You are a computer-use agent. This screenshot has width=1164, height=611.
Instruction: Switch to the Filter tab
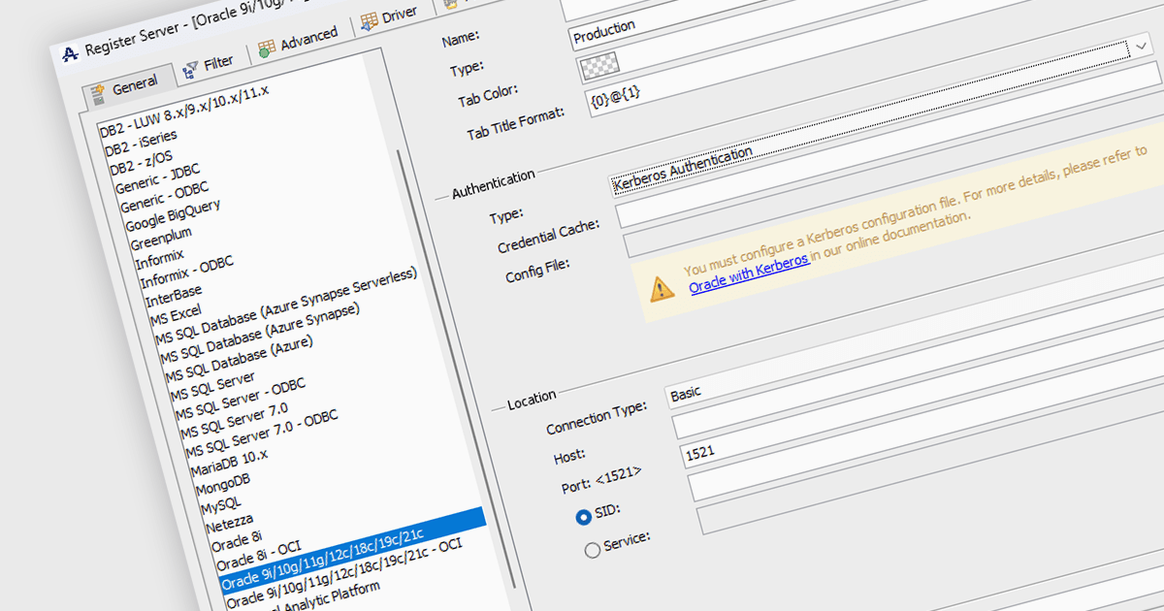[208, 64]
